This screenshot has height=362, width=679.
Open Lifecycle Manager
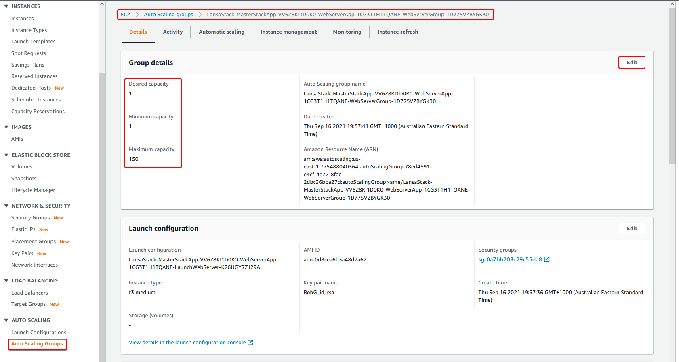tap(33, 190)
